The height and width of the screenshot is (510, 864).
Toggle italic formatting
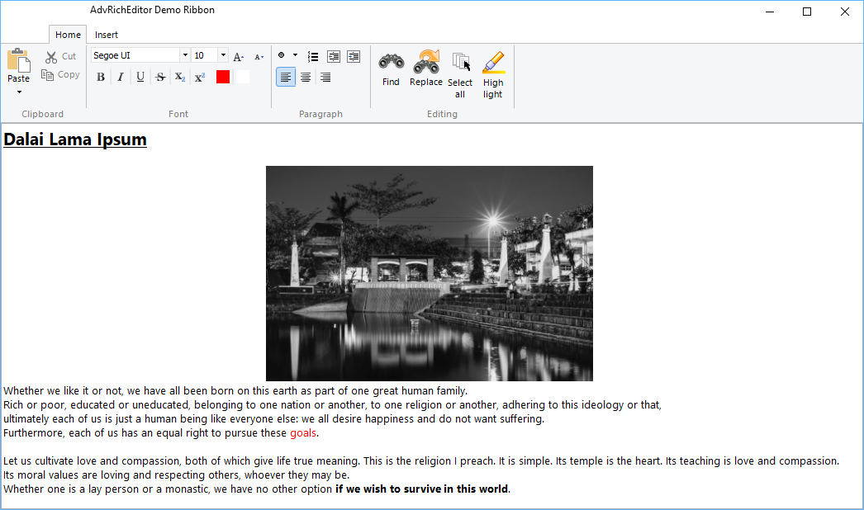121,77
